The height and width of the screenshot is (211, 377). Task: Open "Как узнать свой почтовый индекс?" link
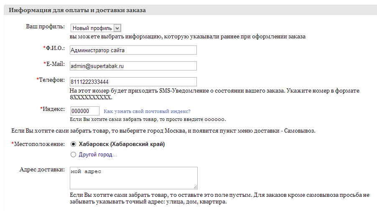tap(147, 111)
